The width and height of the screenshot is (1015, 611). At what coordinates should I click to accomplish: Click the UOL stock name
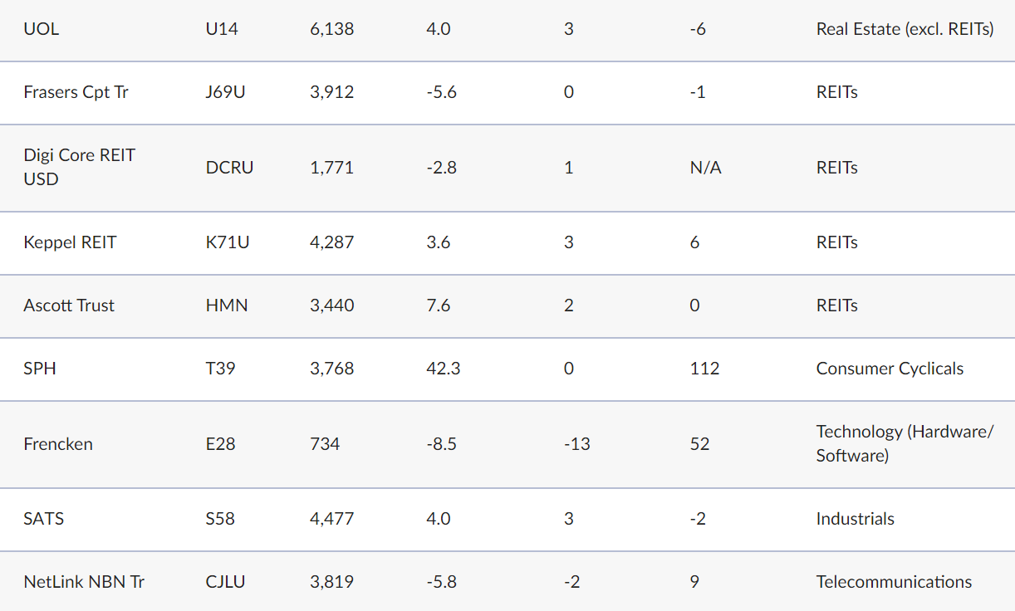[42, 29]
